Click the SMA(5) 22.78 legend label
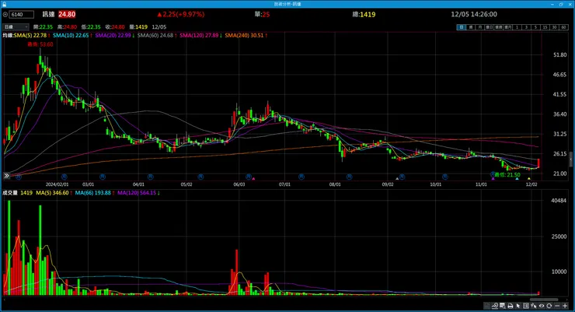575x312 pixels. coord(31,35)
